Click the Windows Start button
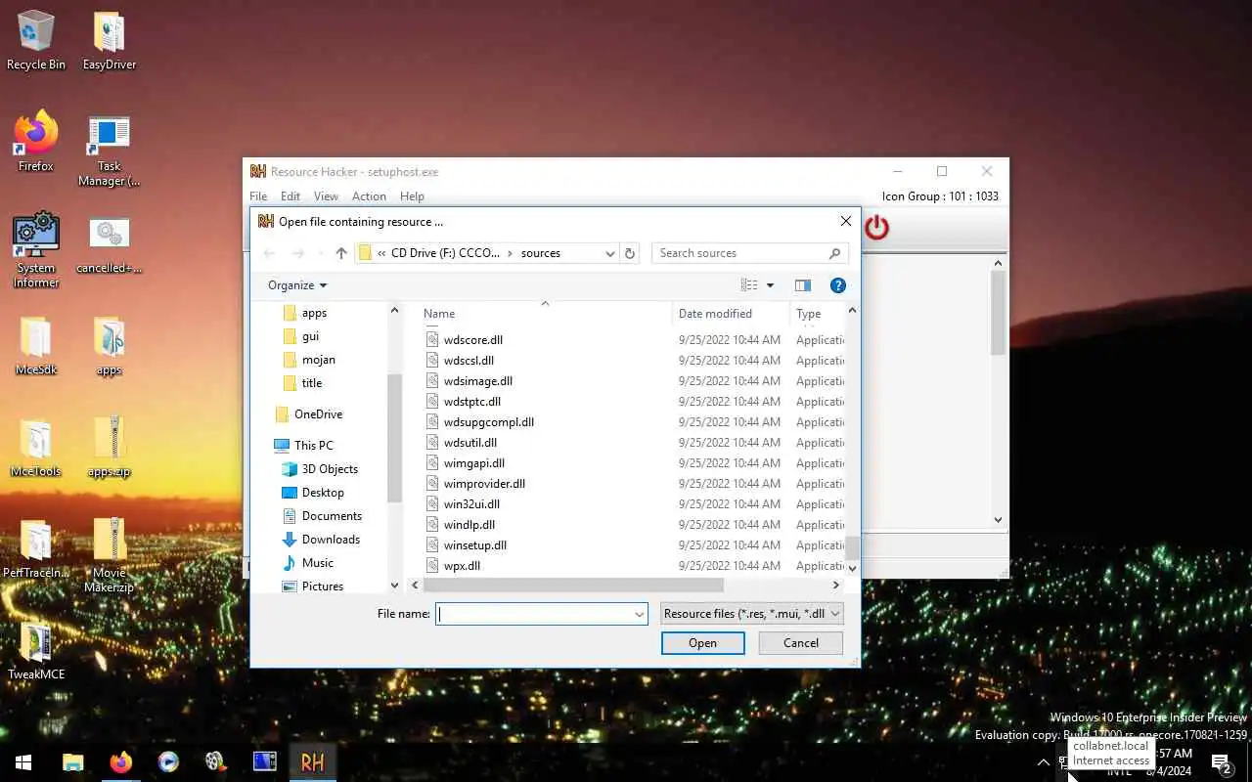The image size is (1252, 782). coord(23,761)
